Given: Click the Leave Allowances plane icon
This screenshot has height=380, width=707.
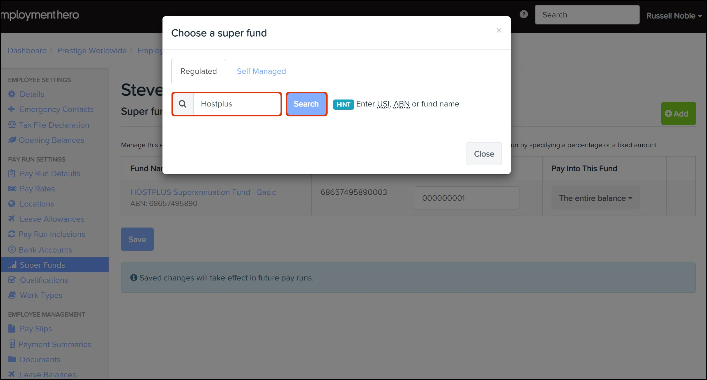Looking at the screenshot, I should (12, 219).
